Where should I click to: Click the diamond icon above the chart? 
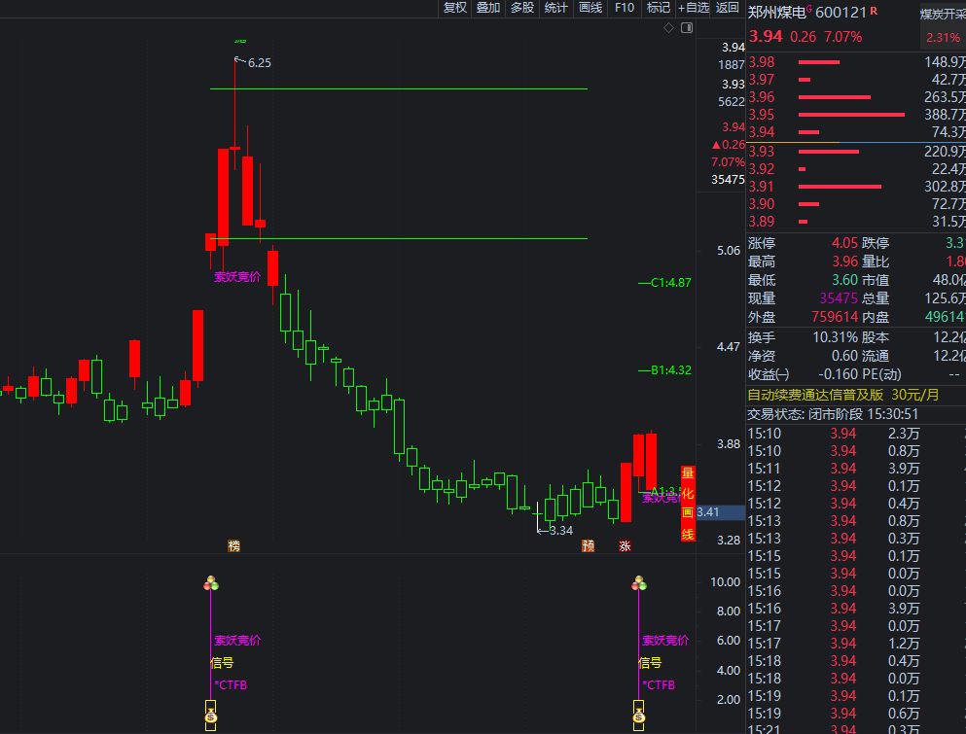click(668, 28)
